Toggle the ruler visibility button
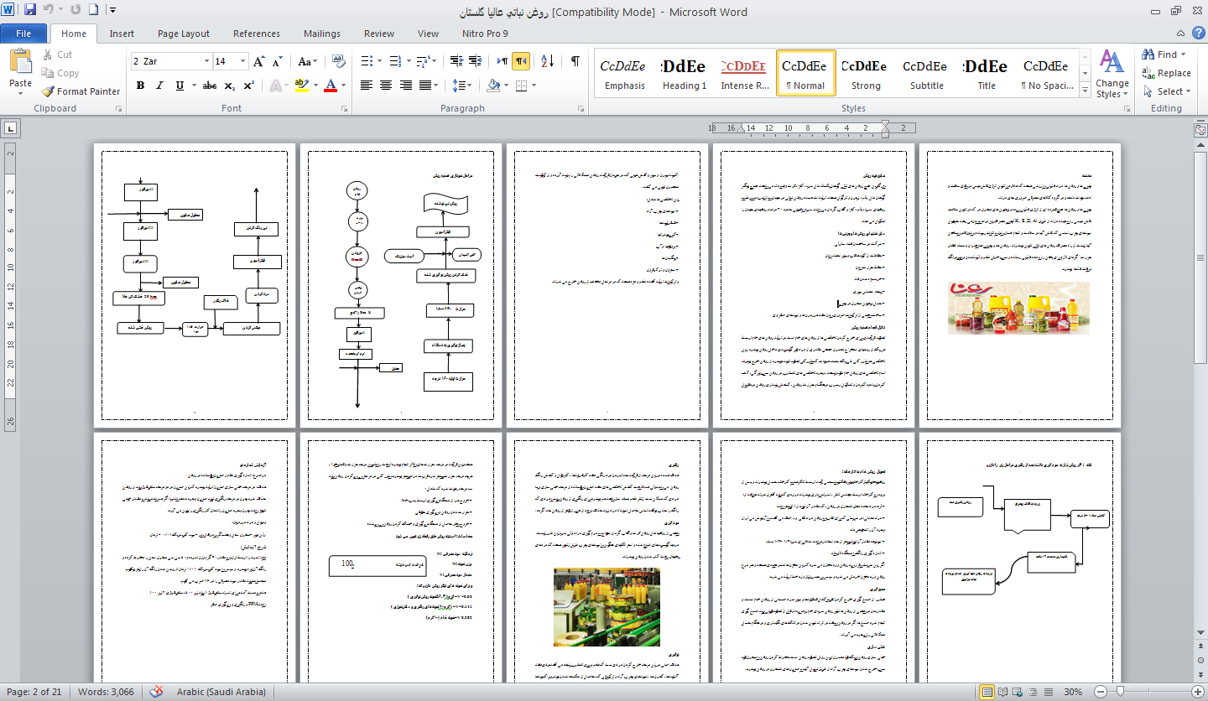Image resolution: width=1208 pixels, height=701 pixels. pyautogui.click(x=1200, y=128)
